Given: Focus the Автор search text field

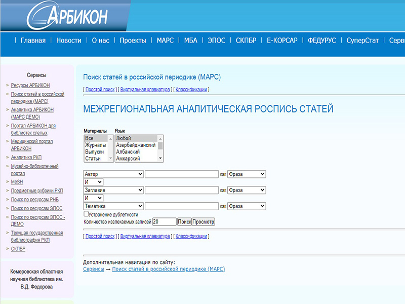Looking at the screenshot, I should click(x=182, y=174).
